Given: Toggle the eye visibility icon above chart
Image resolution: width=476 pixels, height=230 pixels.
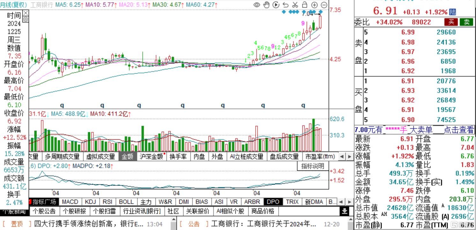Looking at the screenshot, I should [x=257, y=5].
